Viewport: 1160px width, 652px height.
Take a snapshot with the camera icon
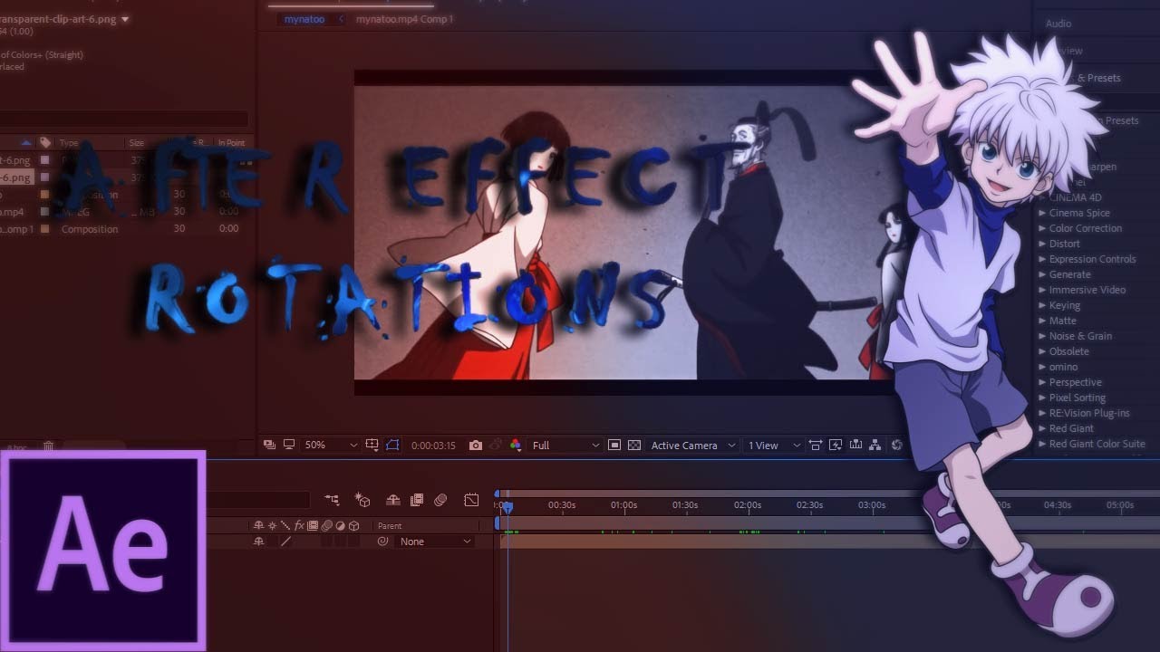point(476,446)
